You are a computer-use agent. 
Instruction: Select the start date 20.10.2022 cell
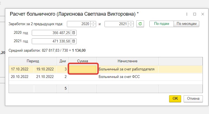tap(21, 77)
